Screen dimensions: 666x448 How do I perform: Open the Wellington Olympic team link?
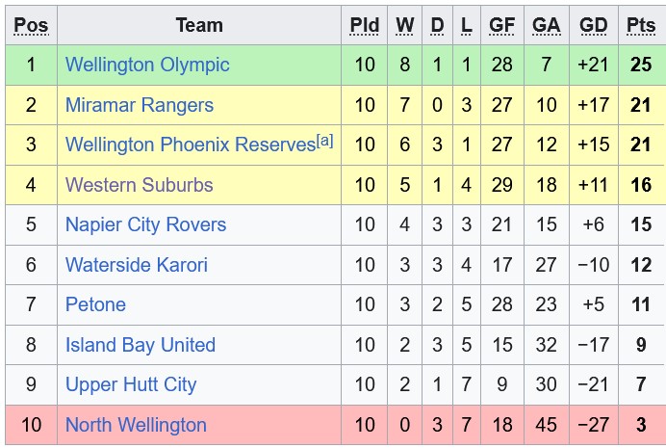coord(147,66)
